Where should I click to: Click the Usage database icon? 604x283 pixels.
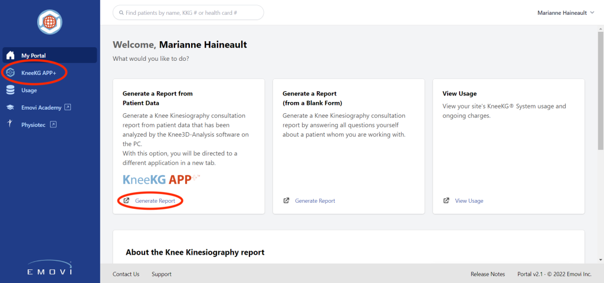click(11, 90)
